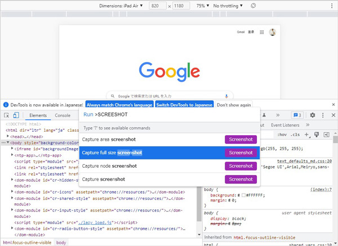Dismiss the DevTools language infobar
Viewport: 338px width, 246px height.
(x=333, y=105)
